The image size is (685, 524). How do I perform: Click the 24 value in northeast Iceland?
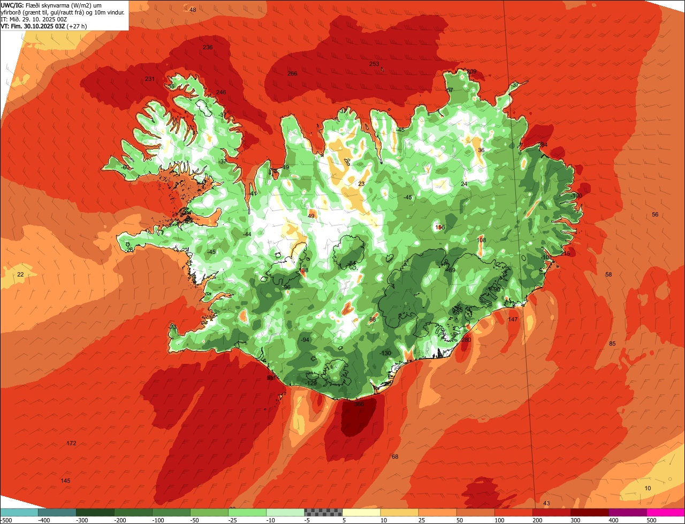(464, 184)
